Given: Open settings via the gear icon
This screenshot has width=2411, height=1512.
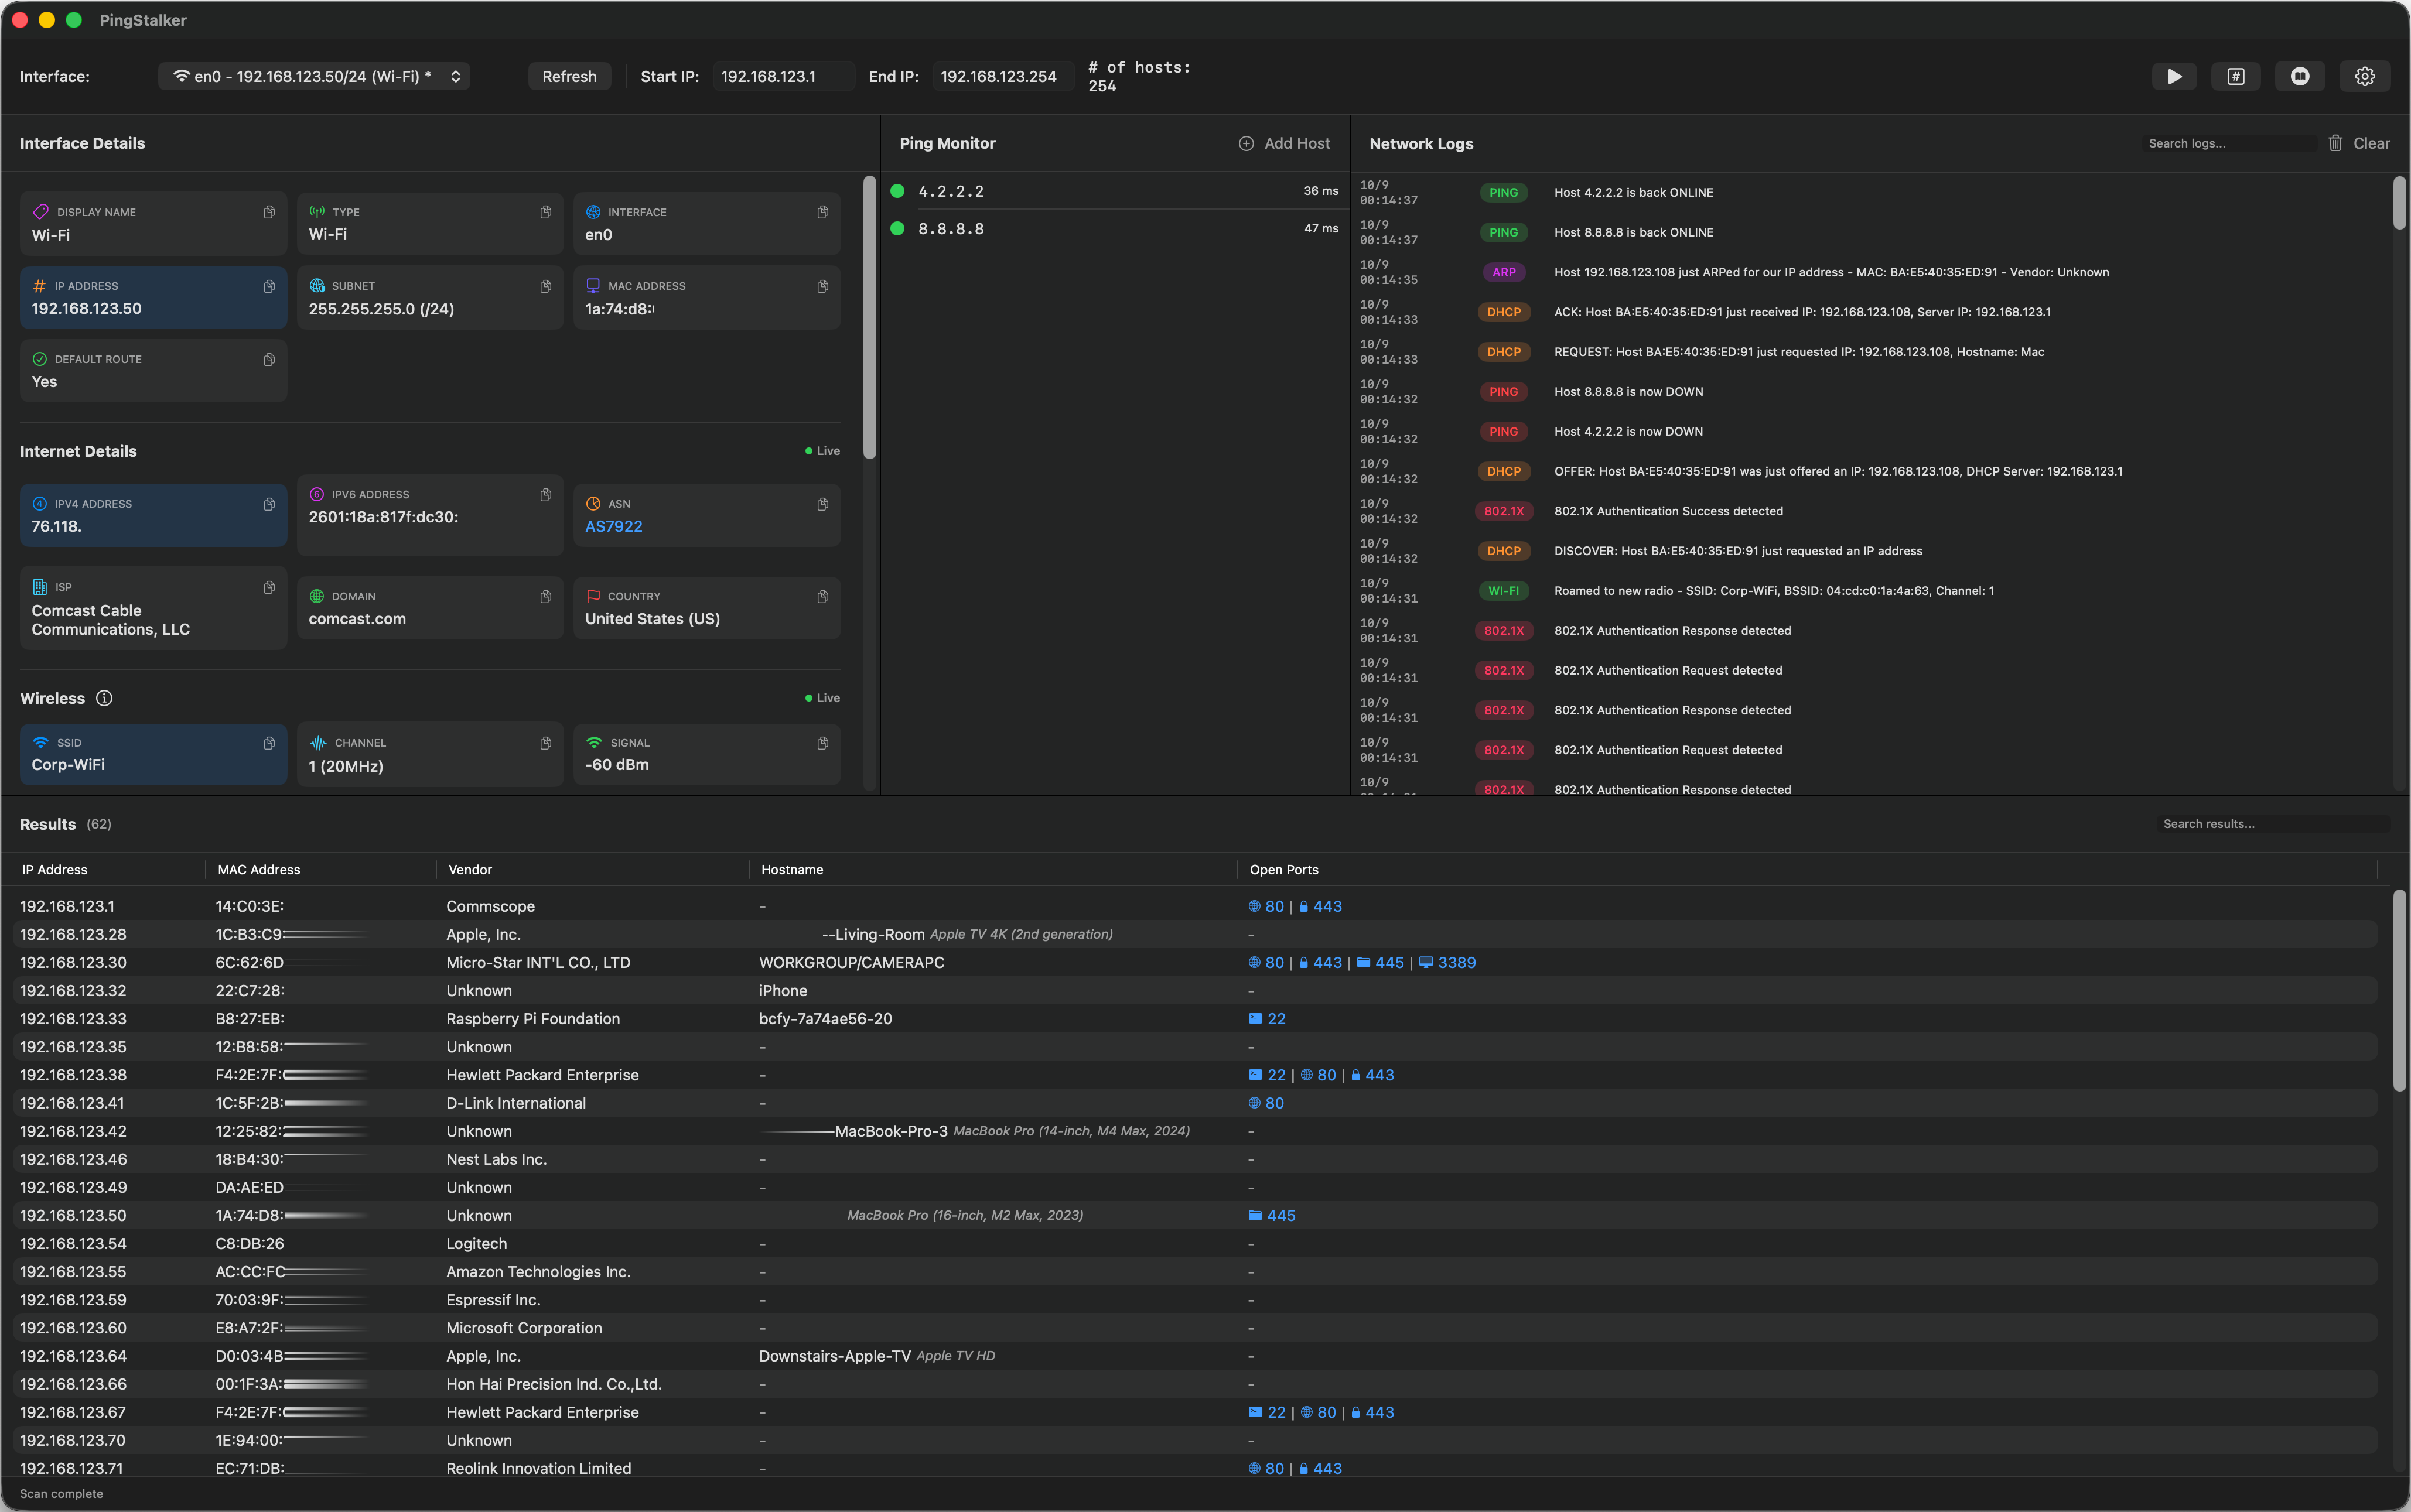Looking at the screenshot, I should click(2364, 76).
